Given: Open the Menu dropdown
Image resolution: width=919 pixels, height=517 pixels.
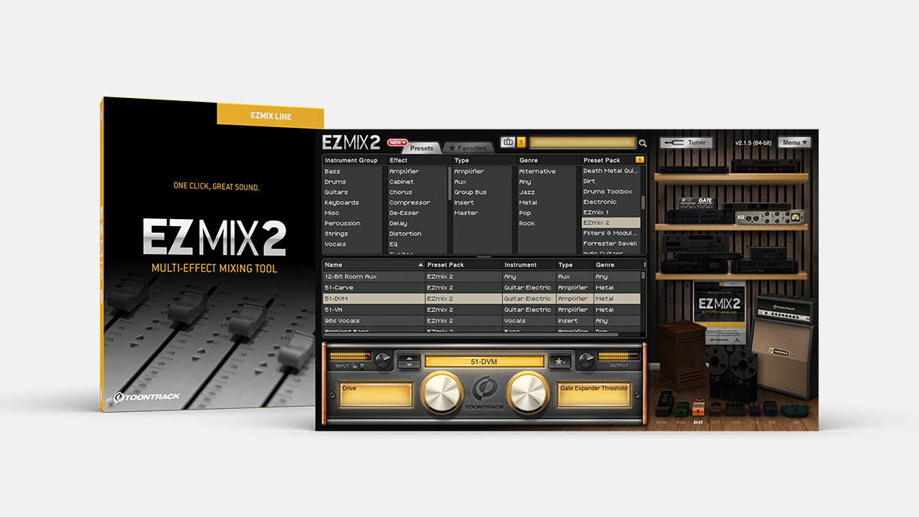Looking at the screenshot, I should tap(794, 142).
